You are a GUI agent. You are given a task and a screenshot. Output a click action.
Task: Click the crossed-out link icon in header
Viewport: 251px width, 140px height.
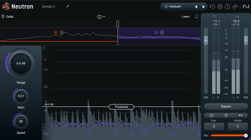click(x=235, y=6)
